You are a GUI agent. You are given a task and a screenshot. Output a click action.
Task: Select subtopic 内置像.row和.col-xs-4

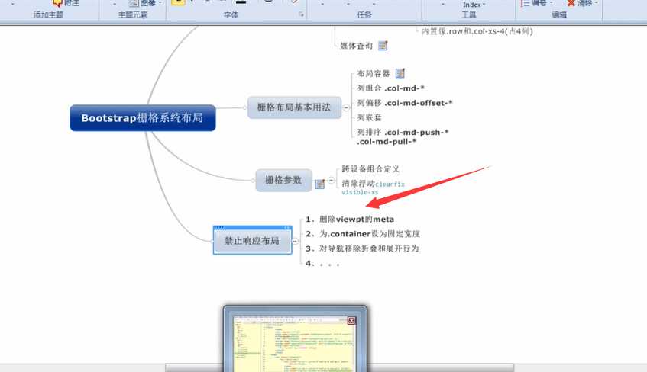click(x=477, y=31)
